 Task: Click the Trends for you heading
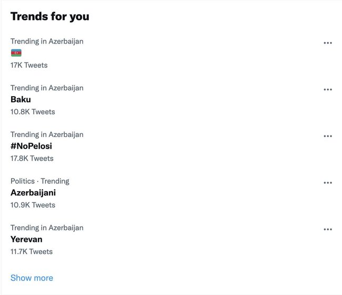[x=50, y=16]
